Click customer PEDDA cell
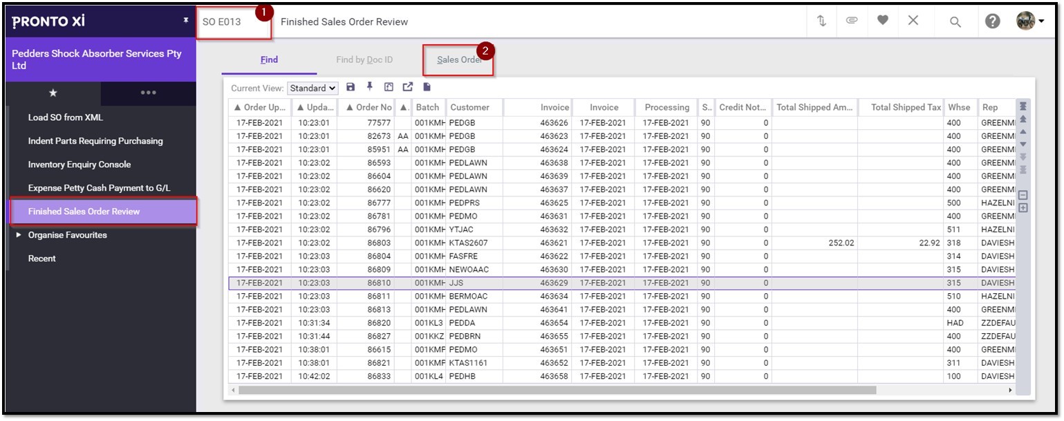1064x421 pixels. [474, 324]
